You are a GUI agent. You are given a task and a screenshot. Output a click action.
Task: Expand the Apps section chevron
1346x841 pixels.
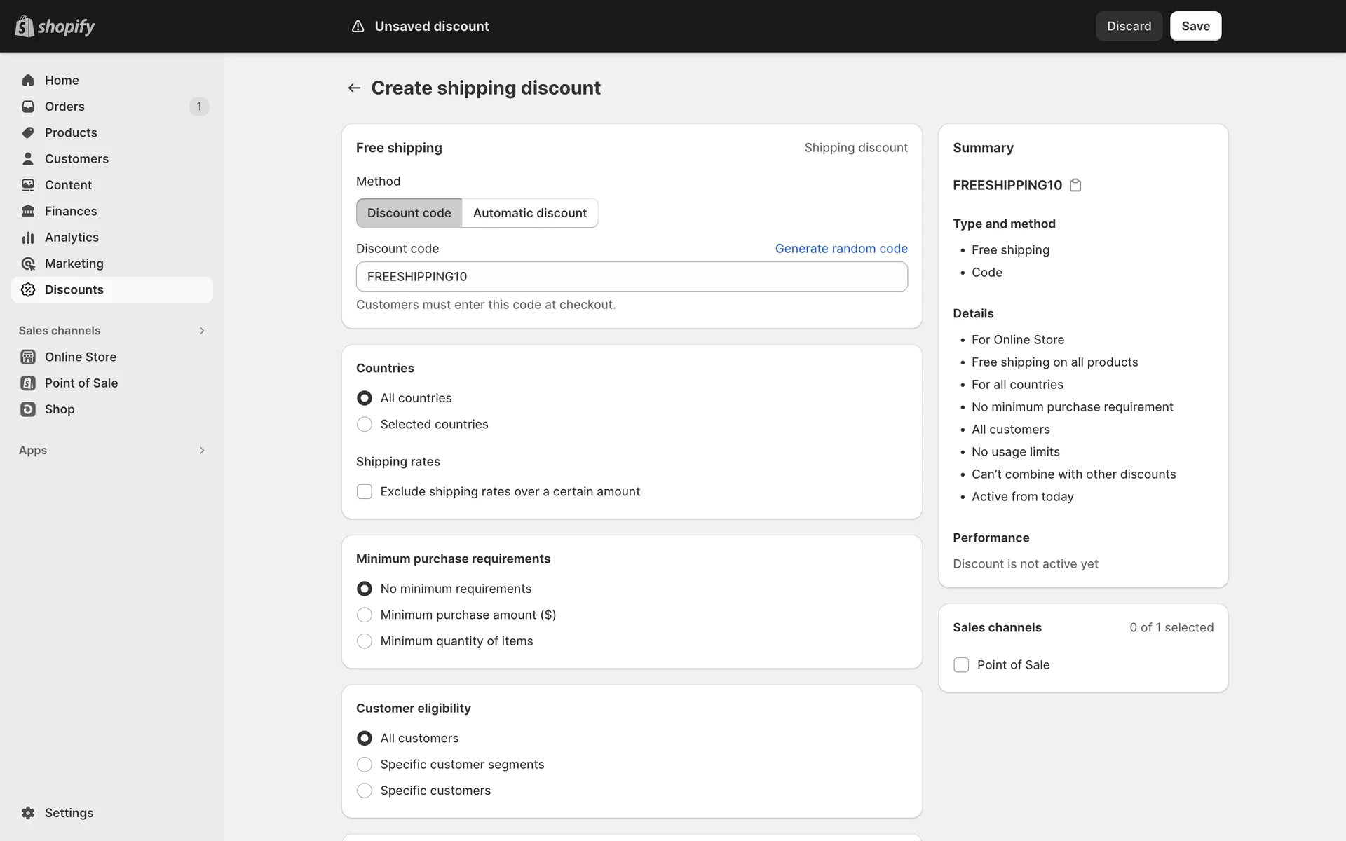202,451
